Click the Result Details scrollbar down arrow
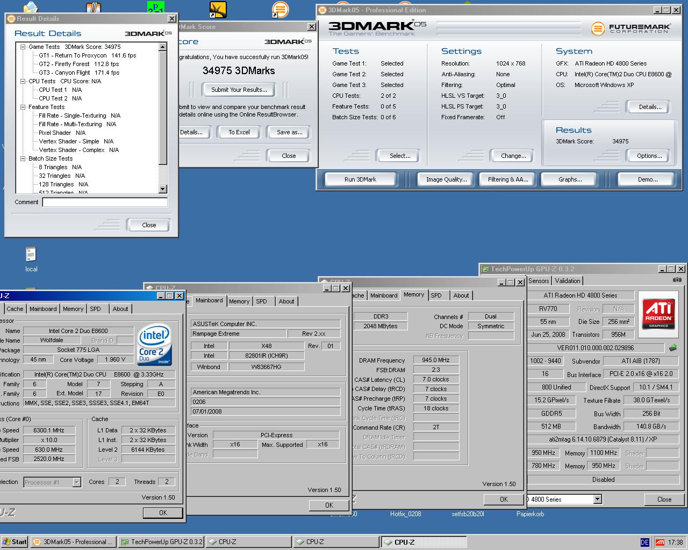Viewport: 688px width, 550px height. [x=163, y=189]
